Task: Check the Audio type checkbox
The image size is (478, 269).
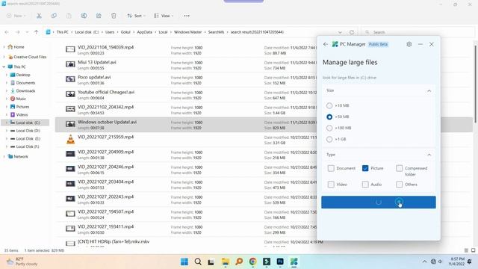Action: [365, 185]
